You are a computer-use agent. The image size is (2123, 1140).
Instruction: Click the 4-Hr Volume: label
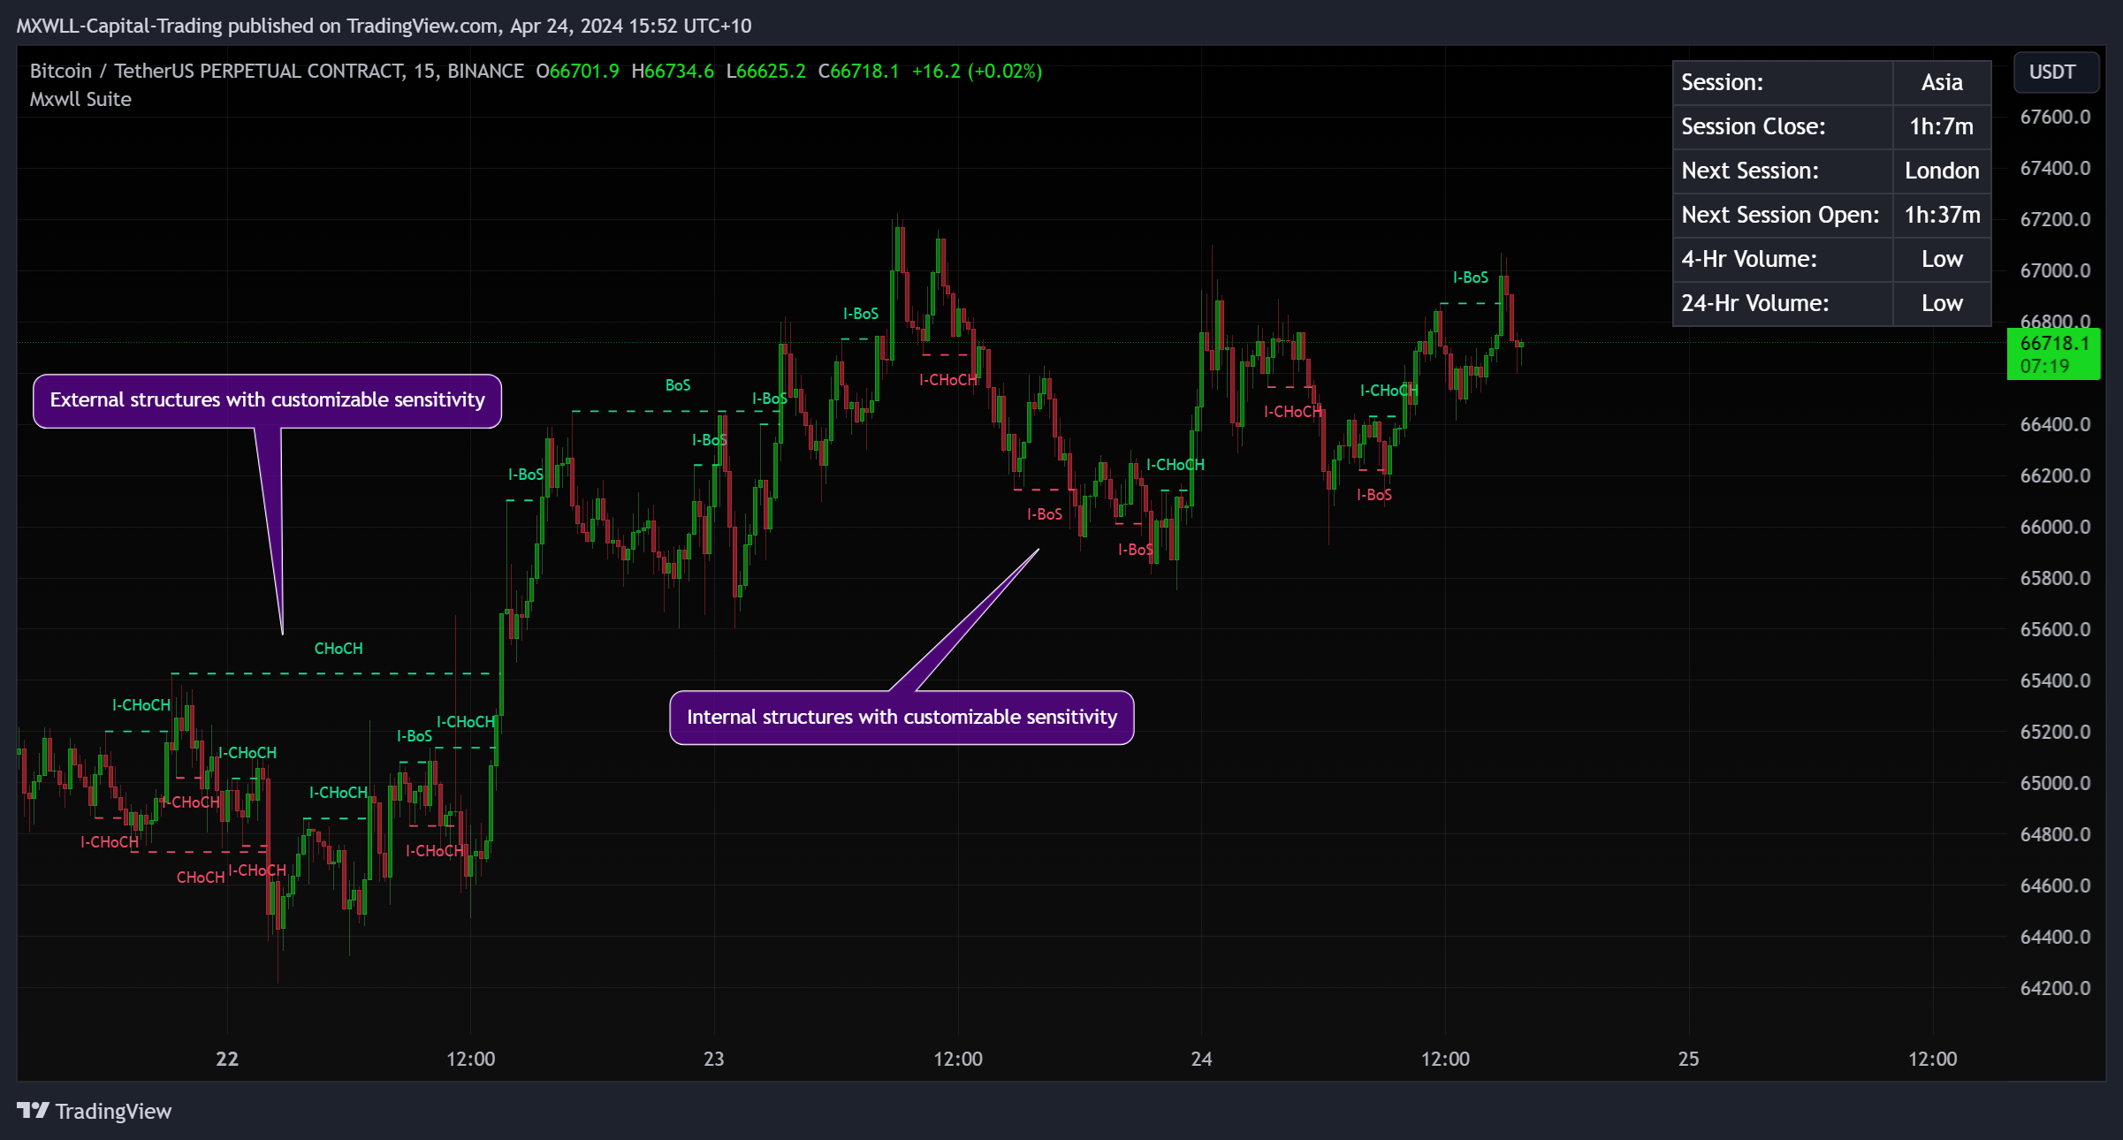pos(1749,259)
